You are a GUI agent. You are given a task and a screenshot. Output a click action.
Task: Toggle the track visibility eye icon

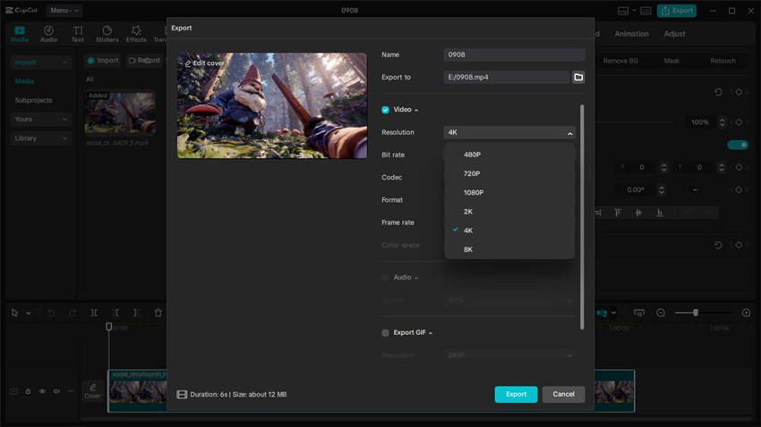[x=42, y=391]
